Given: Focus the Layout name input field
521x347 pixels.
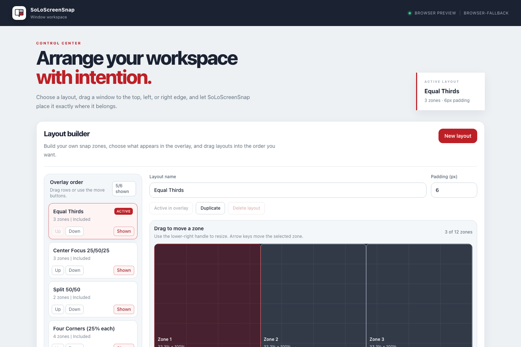Looking at the screenshot, I should coord(288,190).
